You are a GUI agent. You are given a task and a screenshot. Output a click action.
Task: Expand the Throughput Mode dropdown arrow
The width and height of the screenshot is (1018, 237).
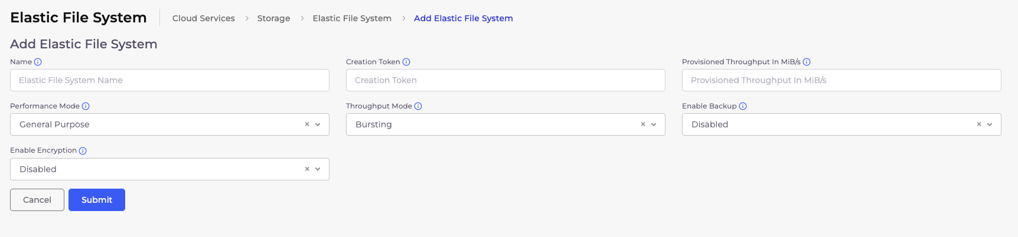(x=654, y=124)
